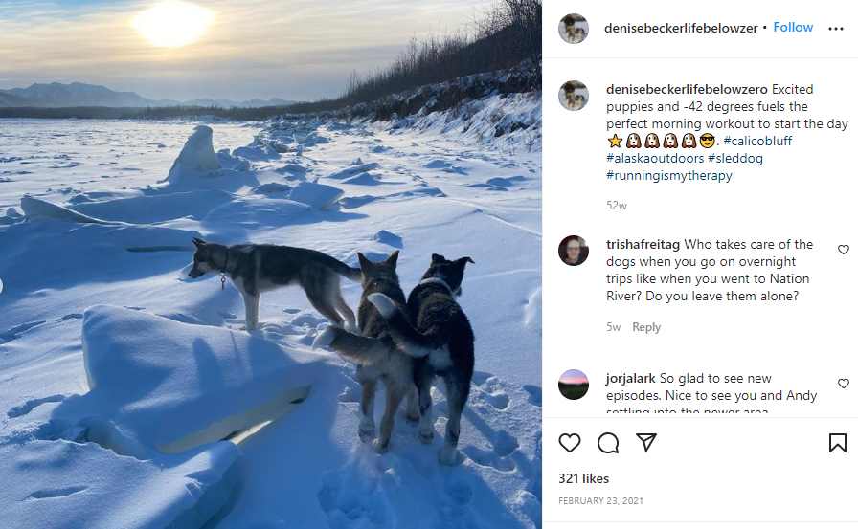Share the post via paper plane icon
858x529 pixels.
coord(645,442)
